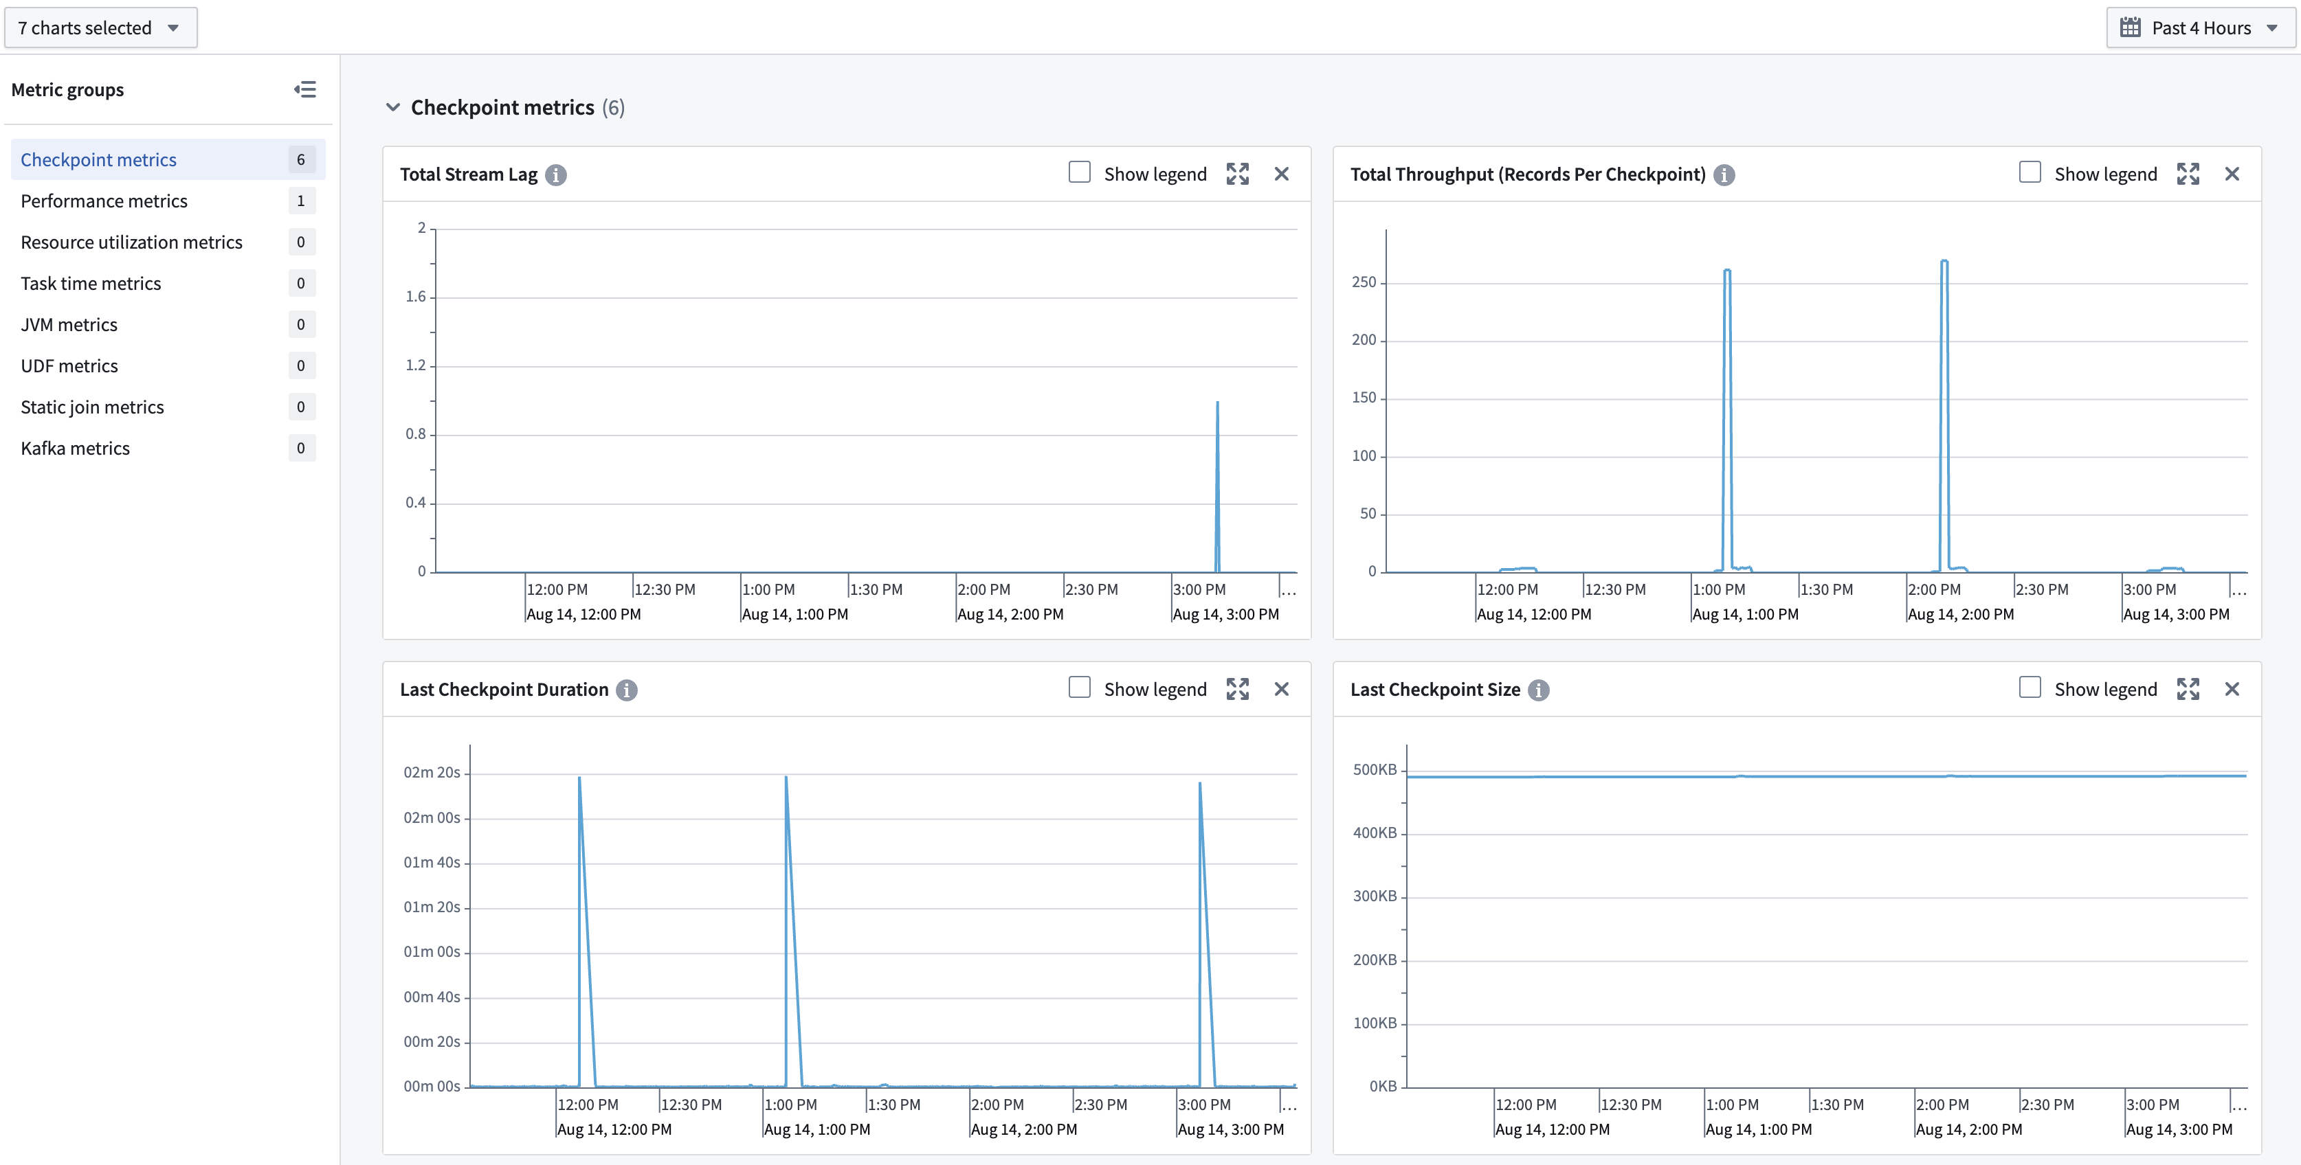Screen dimensions: 2301x1165
Task: Expand the Last Checkpoint Size chart to fullscreen
Action: pos(2188,689)
